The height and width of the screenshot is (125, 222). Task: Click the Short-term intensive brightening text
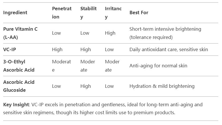(x=165, y=29)
